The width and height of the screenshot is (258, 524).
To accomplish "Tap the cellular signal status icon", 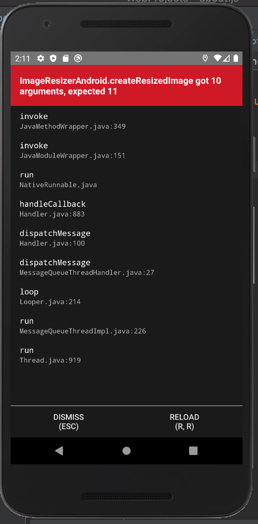I will (227, 58).
